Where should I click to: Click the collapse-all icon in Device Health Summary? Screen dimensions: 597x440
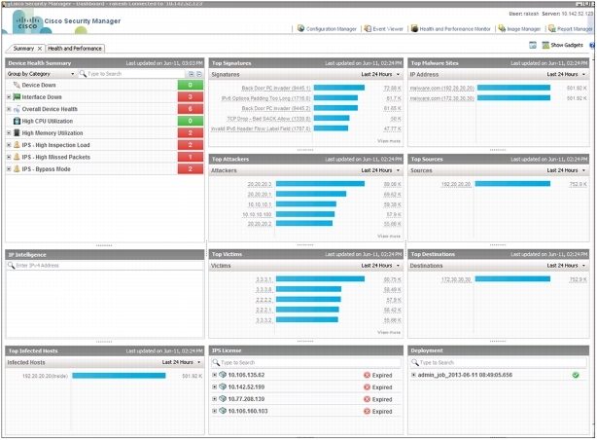(x=199, y=74)
